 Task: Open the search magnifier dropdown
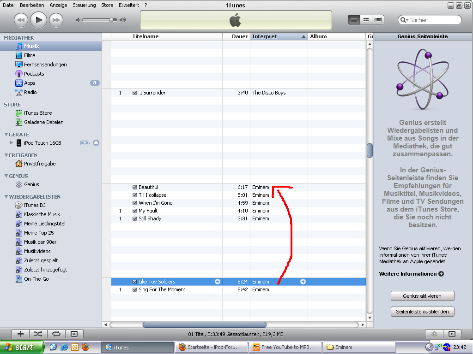click(404, 20)
